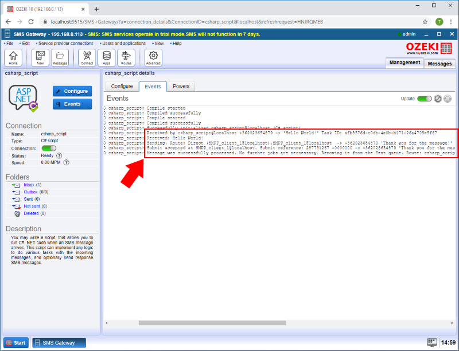Select the Events tab
Image resolution: width=459 pixels, height=351 pixels.
point(153,87)
